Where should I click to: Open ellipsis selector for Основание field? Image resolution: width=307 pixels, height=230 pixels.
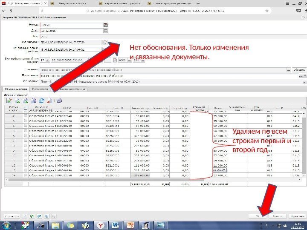coord(304,81)
